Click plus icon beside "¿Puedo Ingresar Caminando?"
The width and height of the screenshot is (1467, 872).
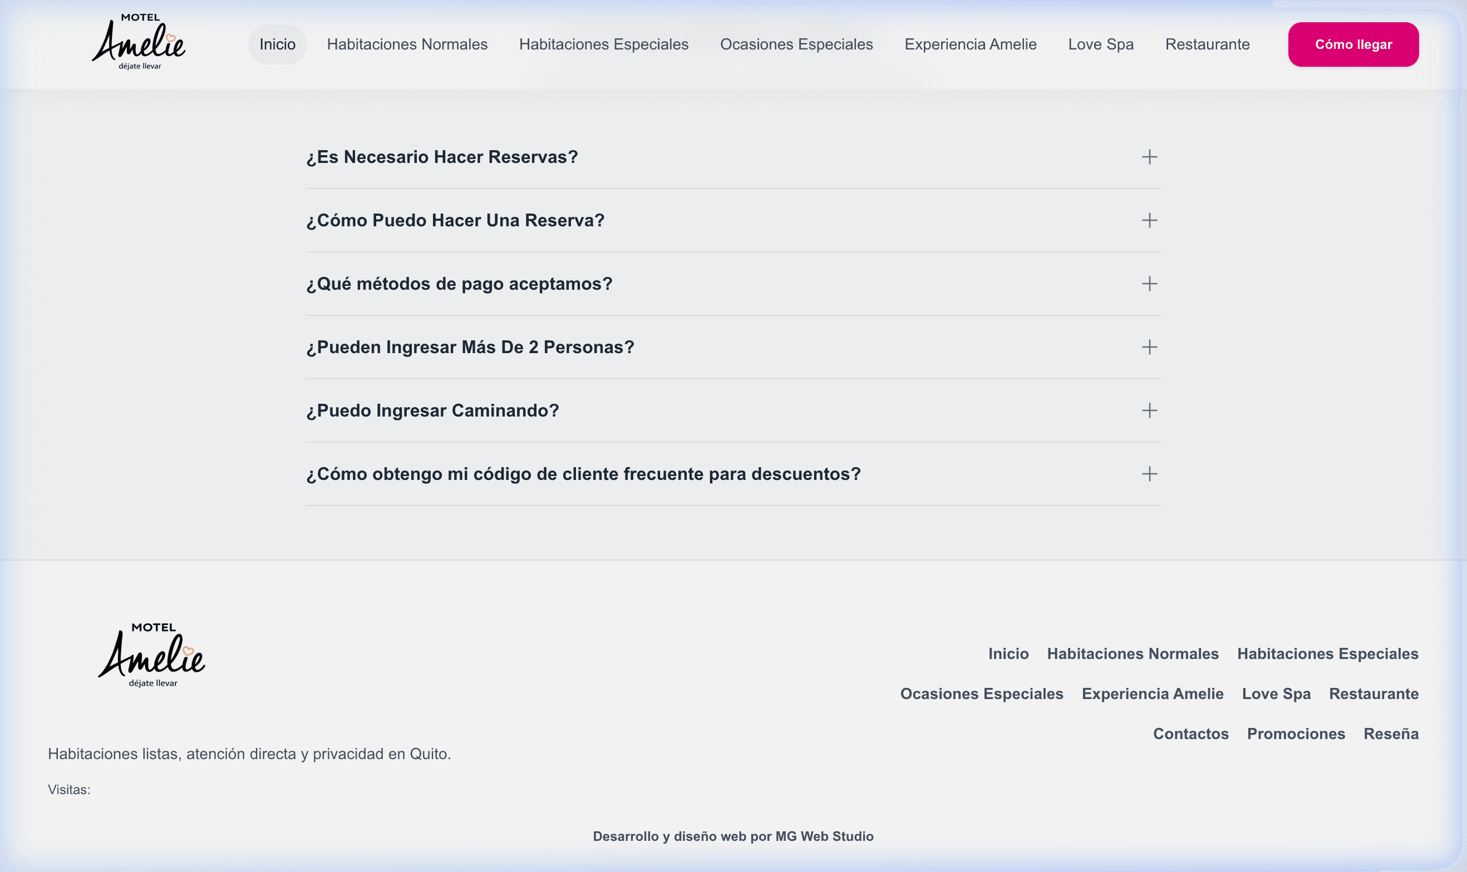coord(1149,411)
